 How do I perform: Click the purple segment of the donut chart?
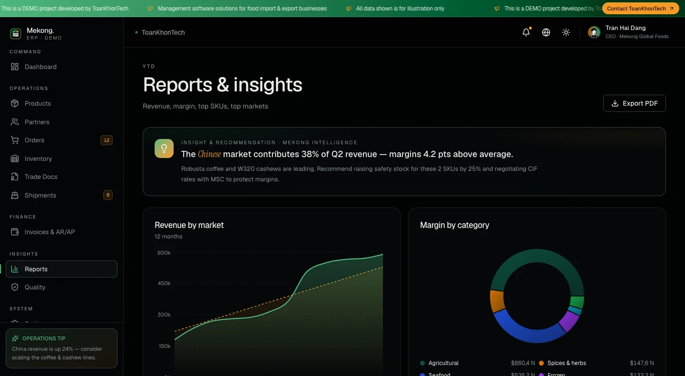(569, 321)
